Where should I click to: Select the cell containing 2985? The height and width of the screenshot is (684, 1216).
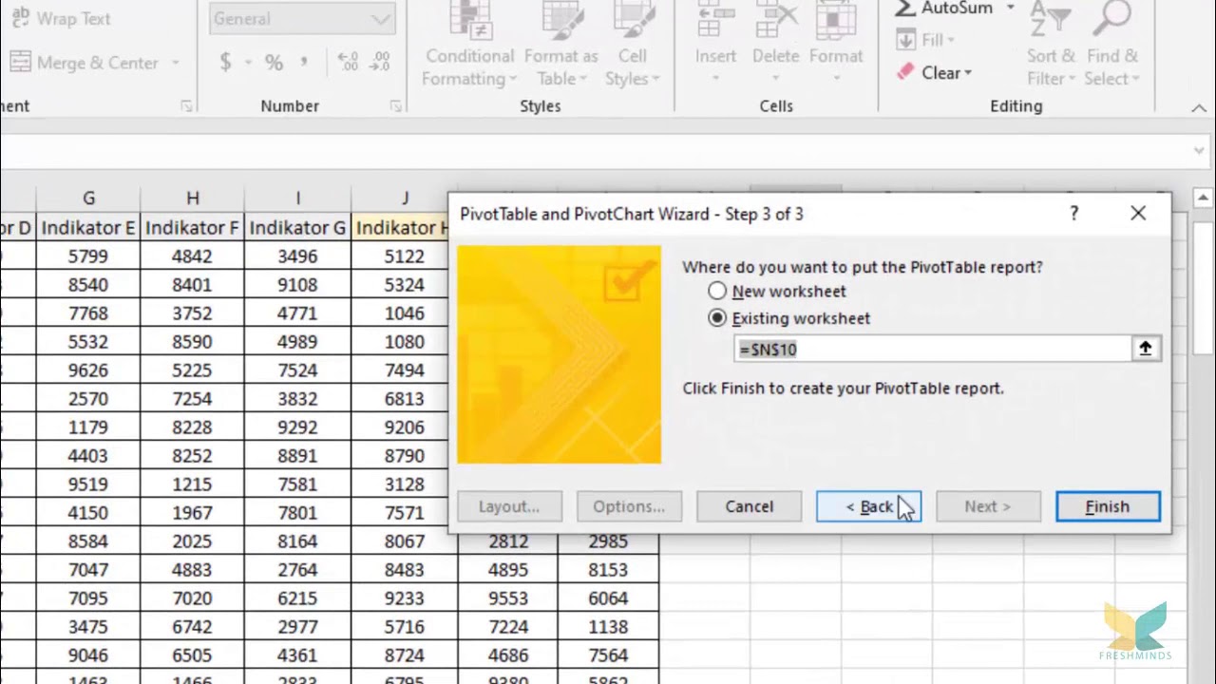608,541
